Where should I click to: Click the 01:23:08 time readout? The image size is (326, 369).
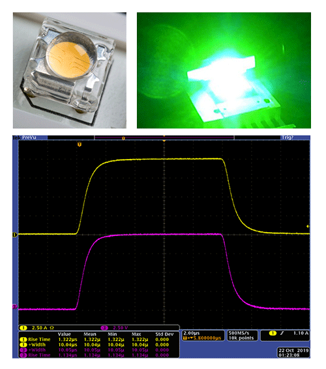[289, 355]
